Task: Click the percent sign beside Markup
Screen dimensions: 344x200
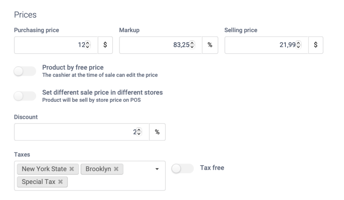Action: [210, 45]
